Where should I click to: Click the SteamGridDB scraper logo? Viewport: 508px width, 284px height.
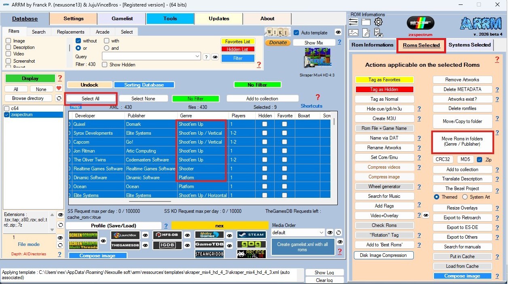[x=209, y=254]
